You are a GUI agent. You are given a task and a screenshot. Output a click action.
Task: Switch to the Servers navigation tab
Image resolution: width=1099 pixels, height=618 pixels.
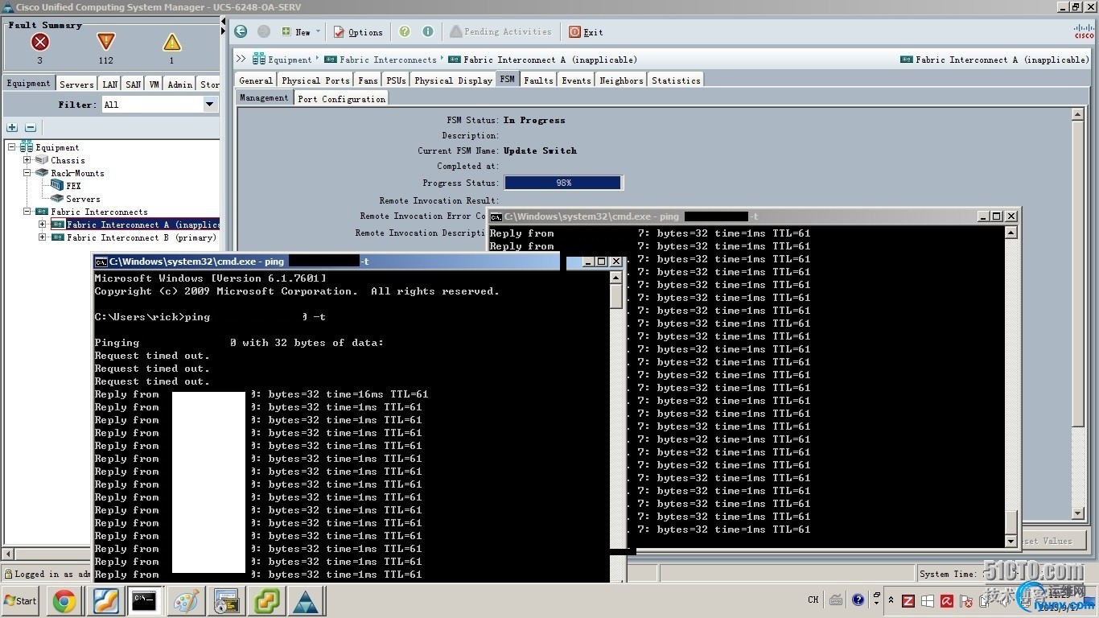point(76,84)
